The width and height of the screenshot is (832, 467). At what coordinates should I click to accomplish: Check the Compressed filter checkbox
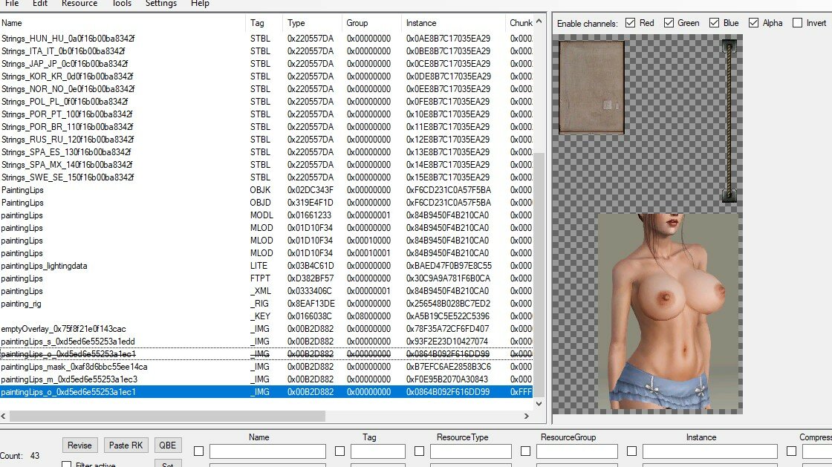791,451
